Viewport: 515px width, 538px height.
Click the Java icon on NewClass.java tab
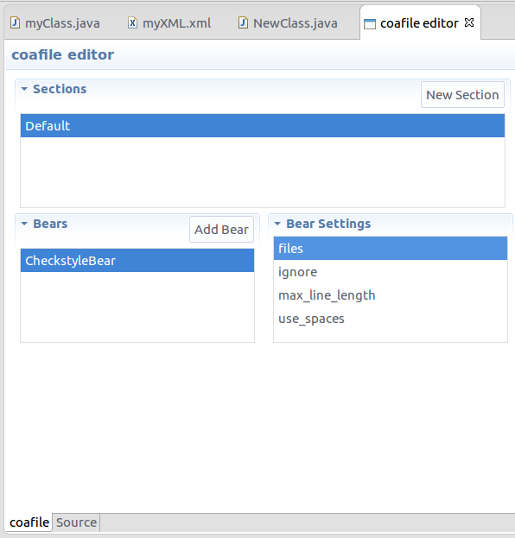243,22
